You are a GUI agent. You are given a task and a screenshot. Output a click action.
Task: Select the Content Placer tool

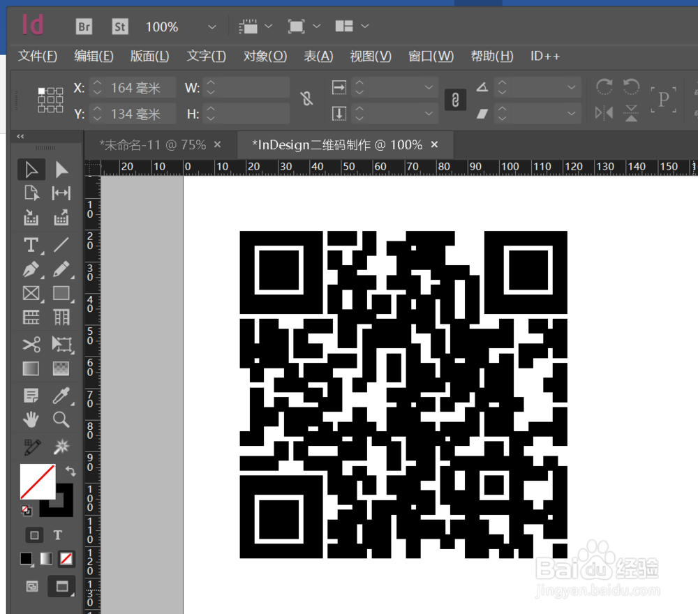61,218
